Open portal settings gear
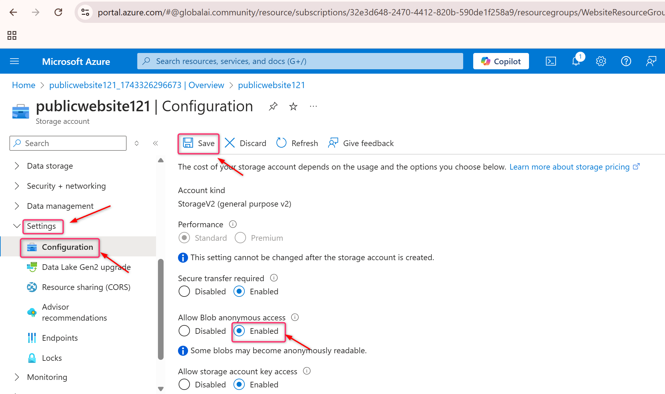Screen dimensions: 665x394 (x=601, y=61)
